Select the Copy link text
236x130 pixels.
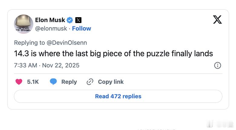(x=111, y=82)
